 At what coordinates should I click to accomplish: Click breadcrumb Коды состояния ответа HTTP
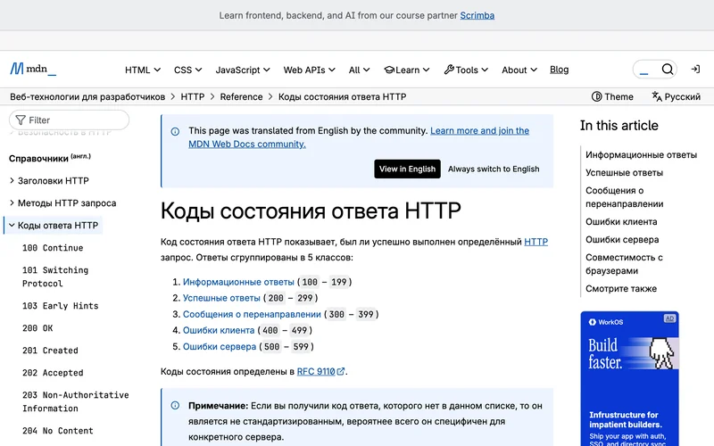[342, 96]
